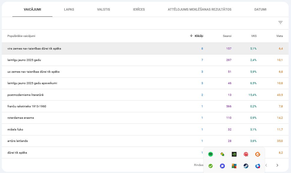This screenshot has height=173, width=291.
Task: Open the Valstis tab
Action: point(103,9)
